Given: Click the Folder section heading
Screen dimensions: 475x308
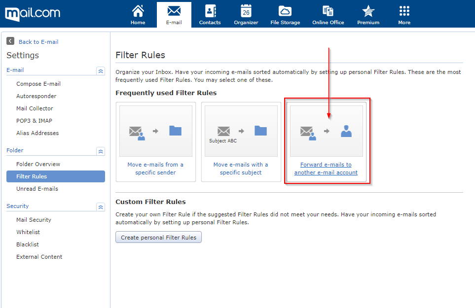Looking at the screenshot, I should pos(15,150).
